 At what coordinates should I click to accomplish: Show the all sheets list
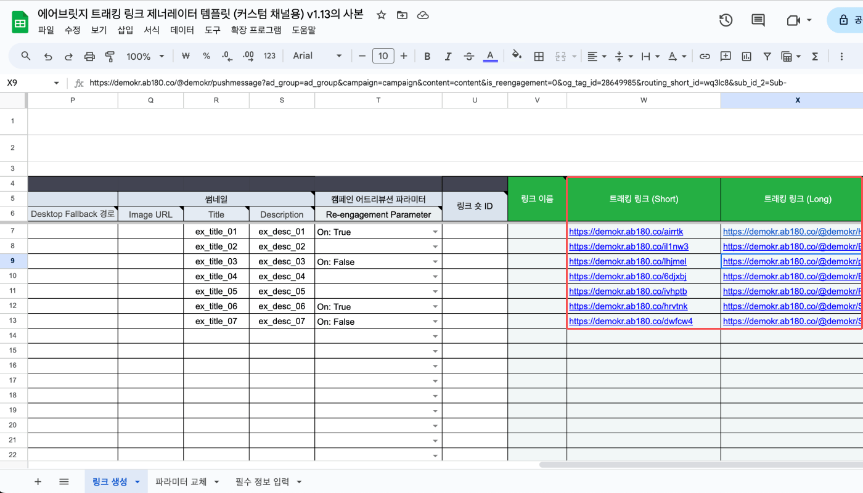point(64,482)
